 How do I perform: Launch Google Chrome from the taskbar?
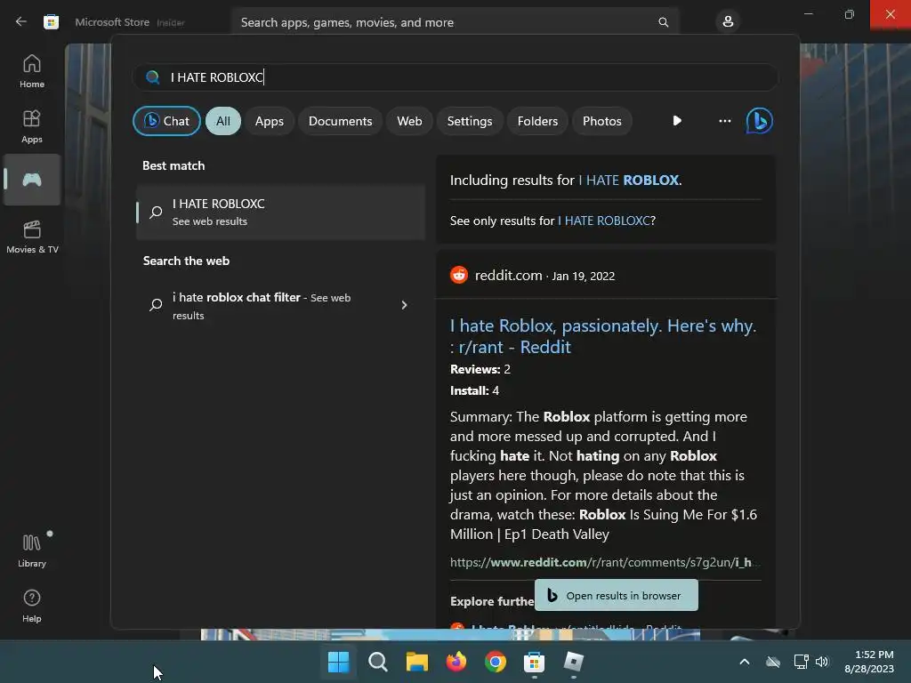(495, 662)
